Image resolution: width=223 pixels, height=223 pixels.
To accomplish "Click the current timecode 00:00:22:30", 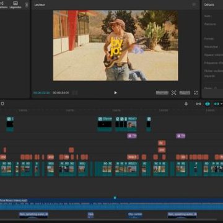I will pos(42,93).
